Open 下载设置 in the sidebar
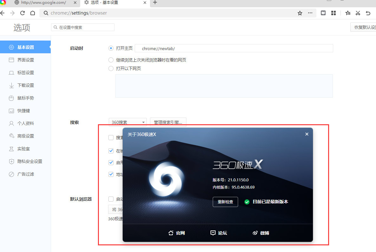The height and width of the screenshot is (252, 376). pos(25,85)
